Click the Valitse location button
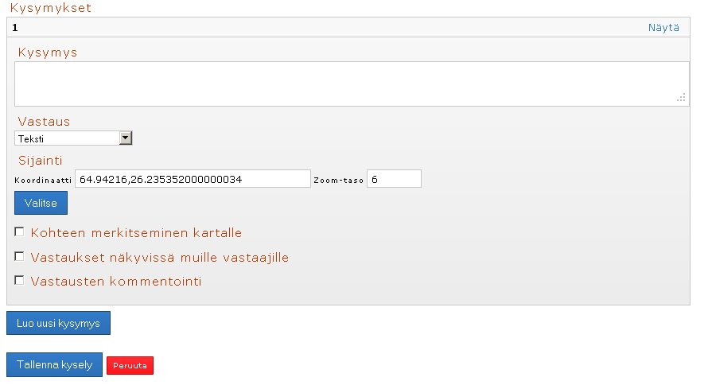 41,203
